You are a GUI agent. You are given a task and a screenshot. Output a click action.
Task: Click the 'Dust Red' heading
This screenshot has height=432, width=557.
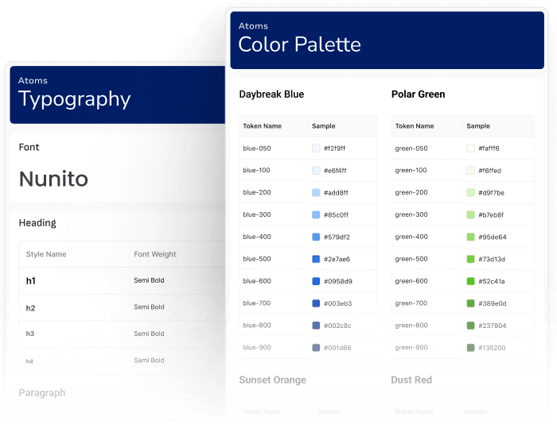(411, 380)
